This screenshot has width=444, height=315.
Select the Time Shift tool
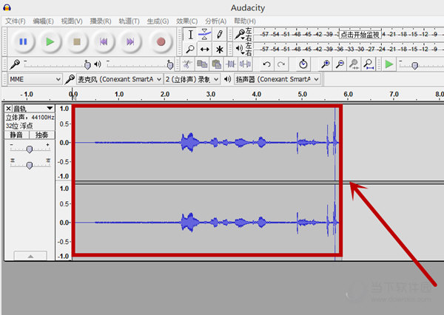(205, 50)
